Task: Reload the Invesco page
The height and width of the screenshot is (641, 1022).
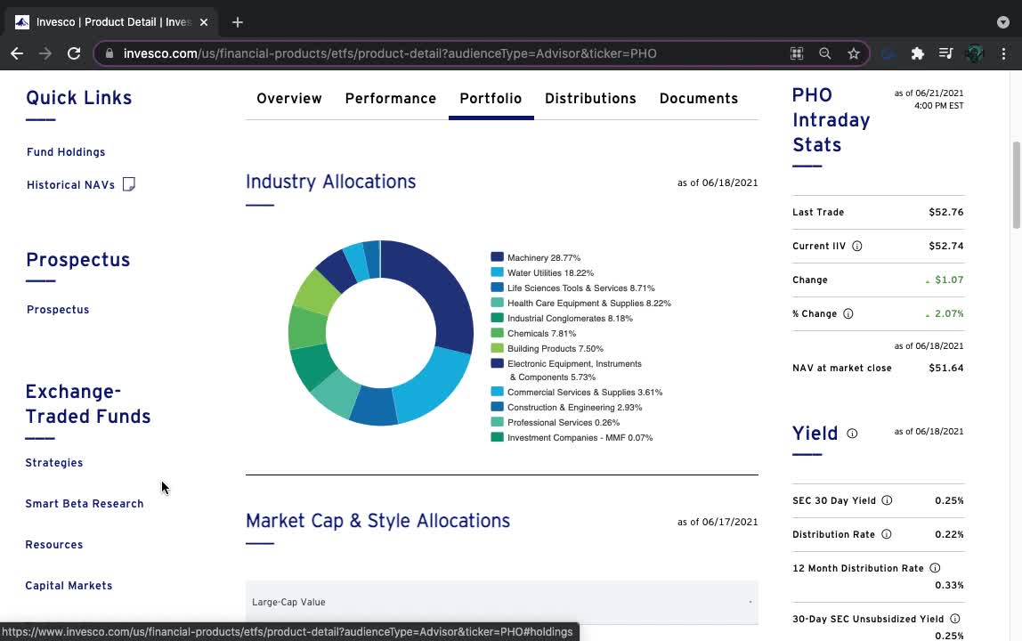Action: coord(74,53)
